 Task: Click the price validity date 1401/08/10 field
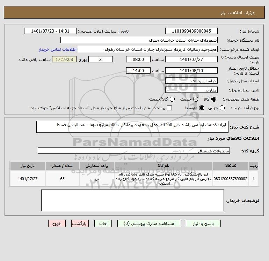point(191,70)
